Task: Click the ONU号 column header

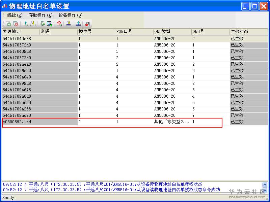Action: coord(211,32)
